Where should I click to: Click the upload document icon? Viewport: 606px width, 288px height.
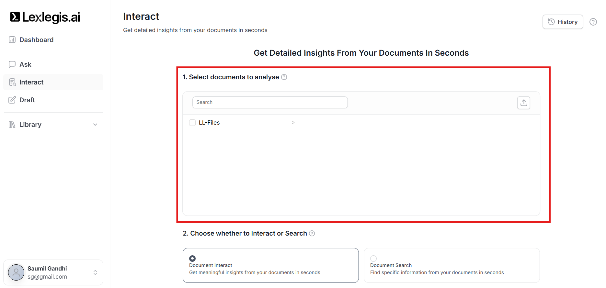(x=523, y=103)
